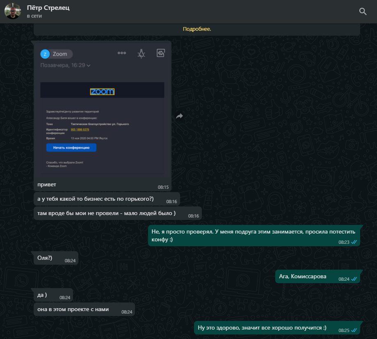Click the lightbulb icon in email screenshot

[141, 53]
